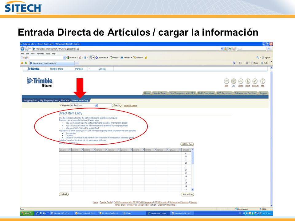Click the AutoFill toolbar button
The width and height of the screenshot is (295, 221).
(x=138, y=58)
